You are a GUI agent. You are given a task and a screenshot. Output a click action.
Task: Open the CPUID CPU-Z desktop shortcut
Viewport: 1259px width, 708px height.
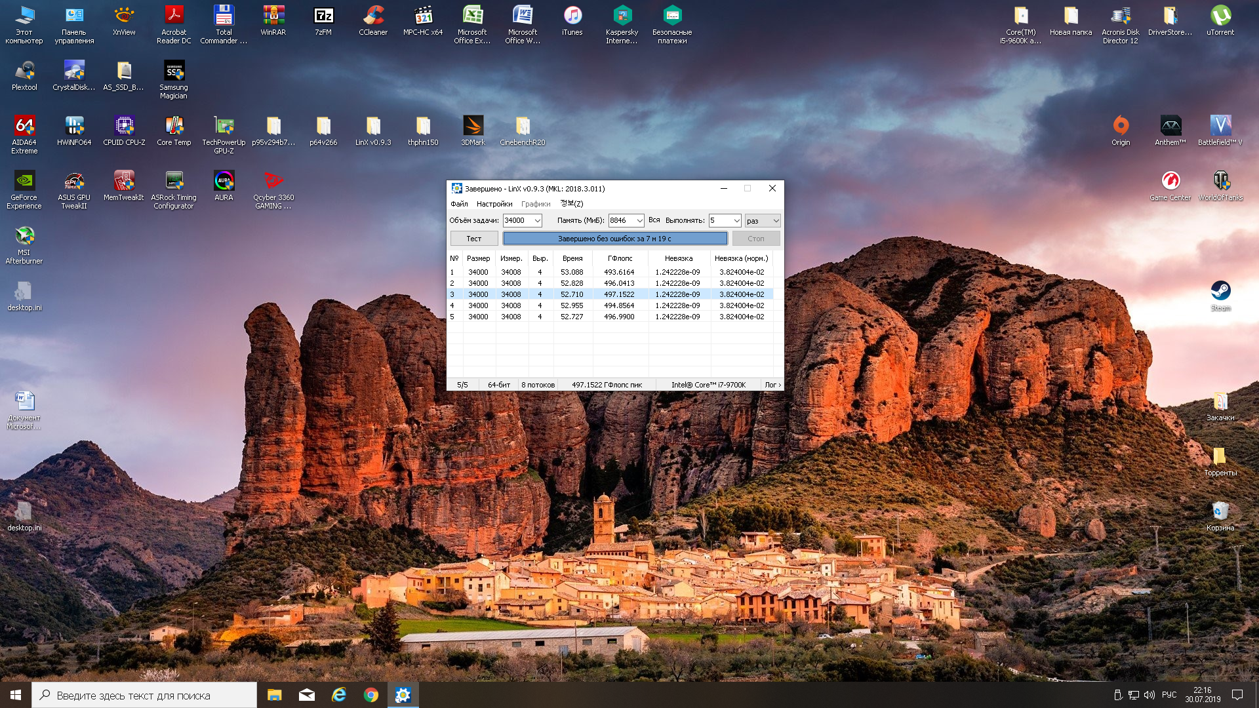(124, 127)
